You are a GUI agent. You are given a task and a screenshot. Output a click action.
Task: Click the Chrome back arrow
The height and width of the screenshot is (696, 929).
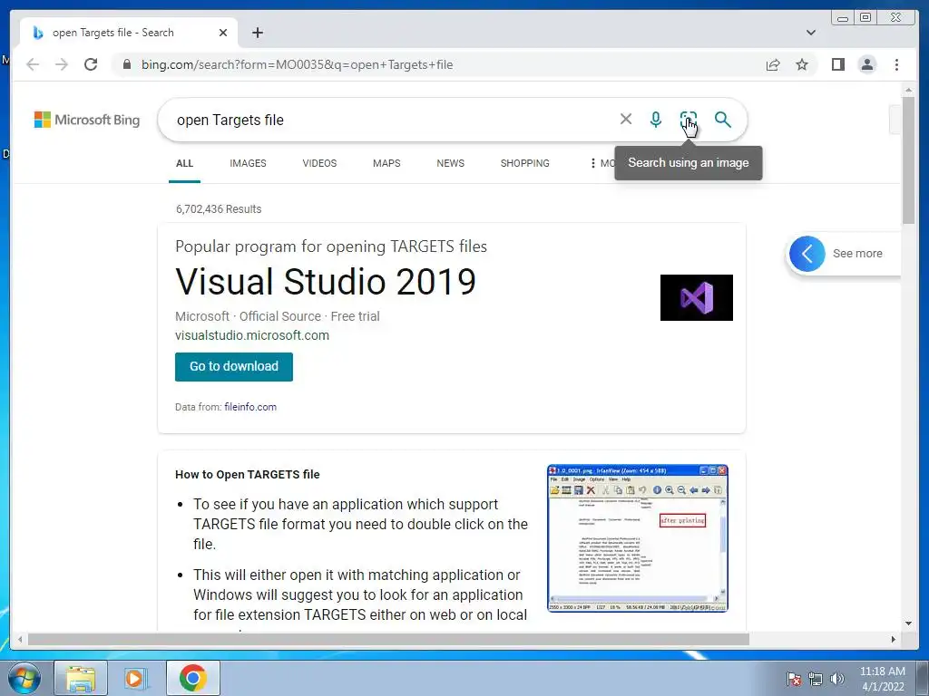[34, 64]
